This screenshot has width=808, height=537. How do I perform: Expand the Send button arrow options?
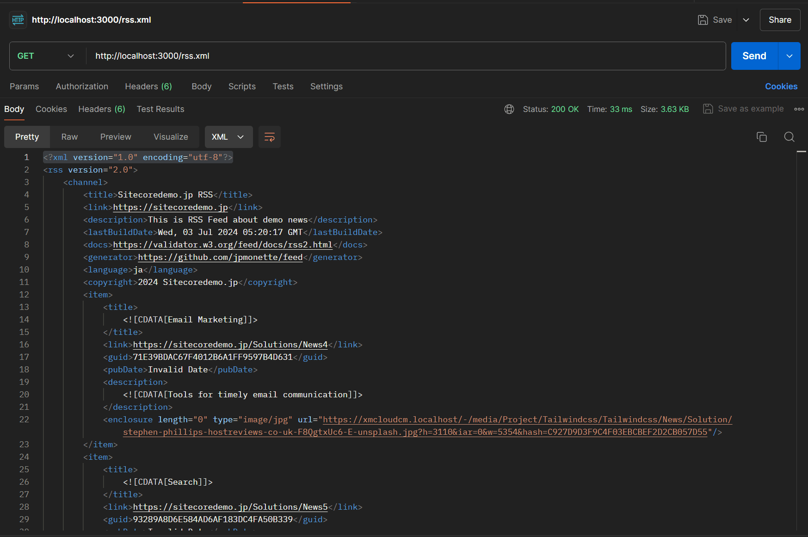[x=789, y=56]
